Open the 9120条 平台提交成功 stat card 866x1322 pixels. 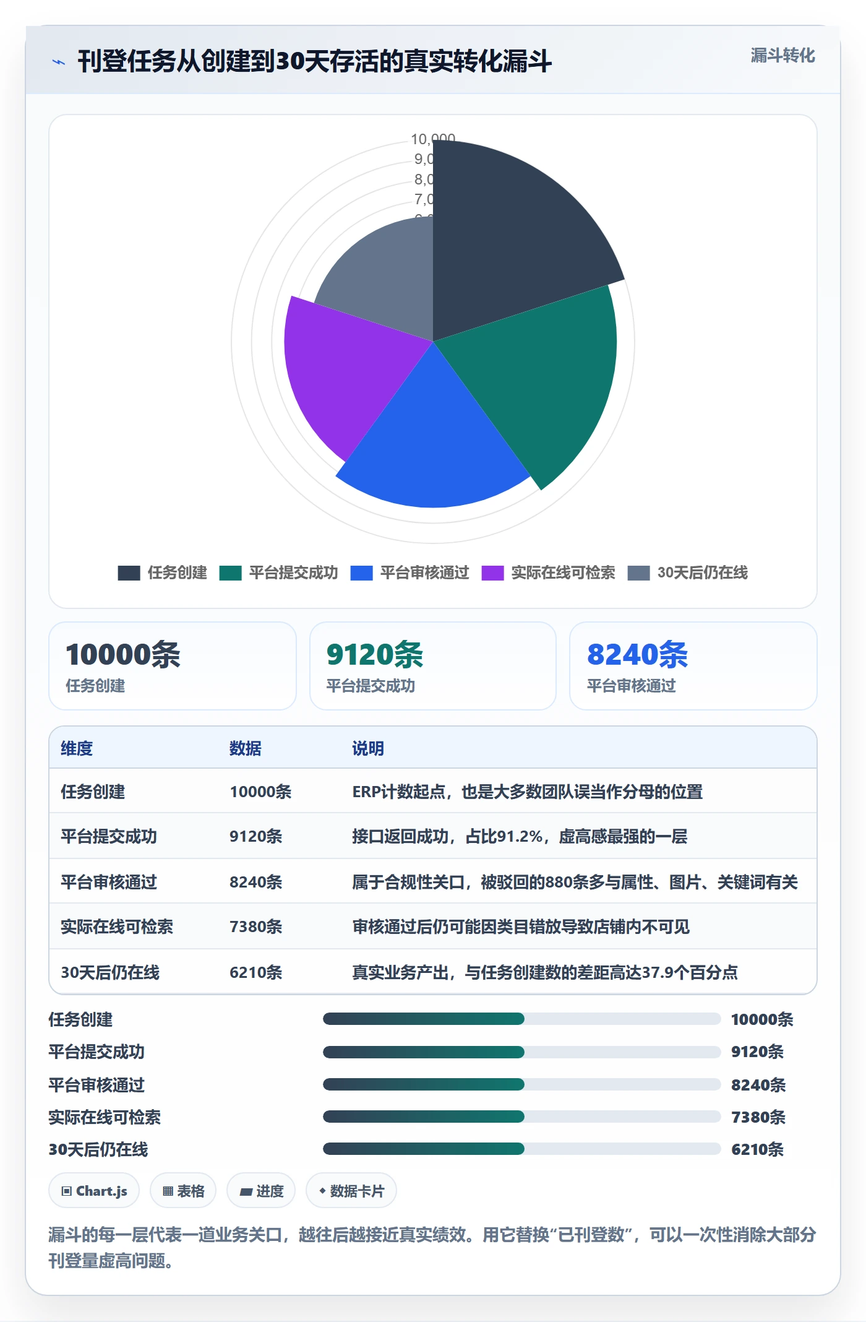(x=433, y=666)
